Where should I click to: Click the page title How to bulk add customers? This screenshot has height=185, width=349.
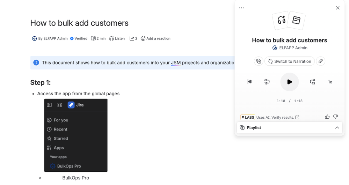79,23
